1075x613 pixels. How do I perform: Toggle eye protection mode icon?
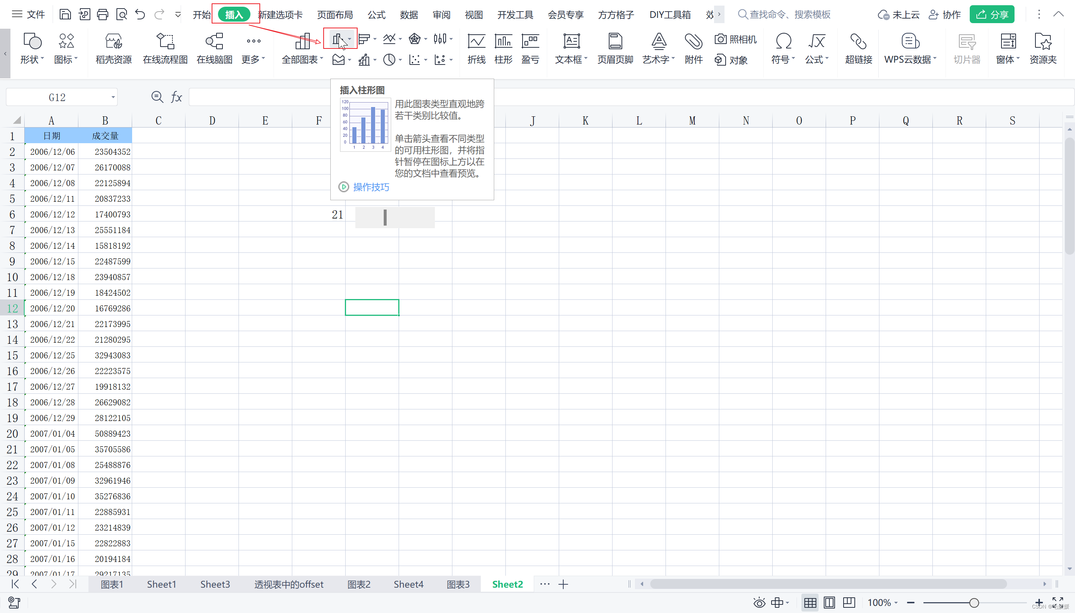[x=759, y=603]
